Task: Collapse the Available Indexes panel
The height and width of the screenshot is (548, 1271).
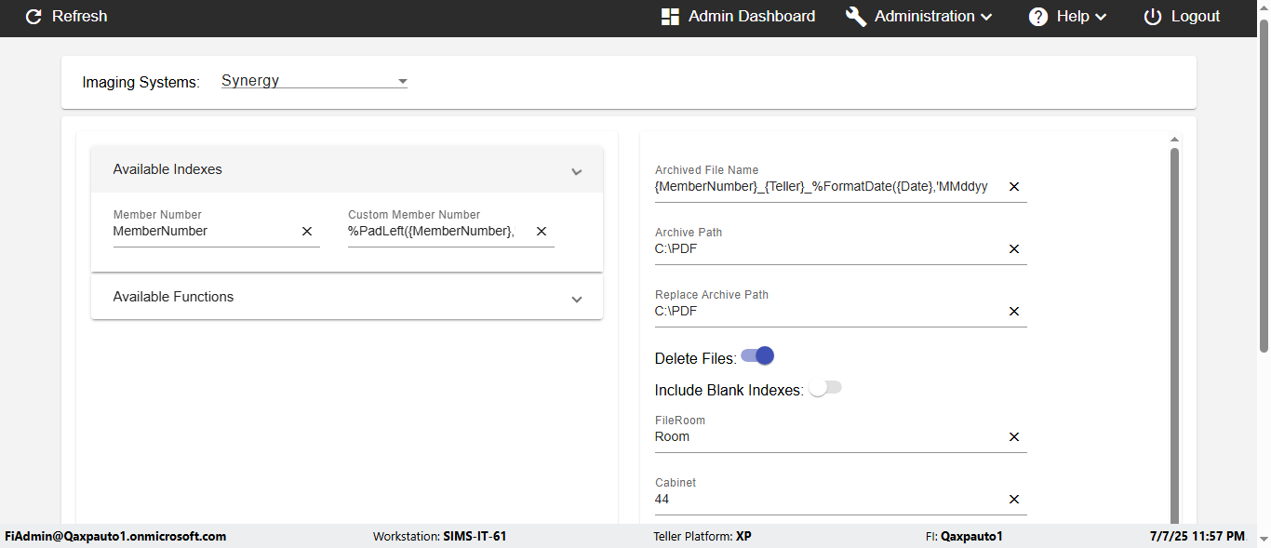Action: 577,171
